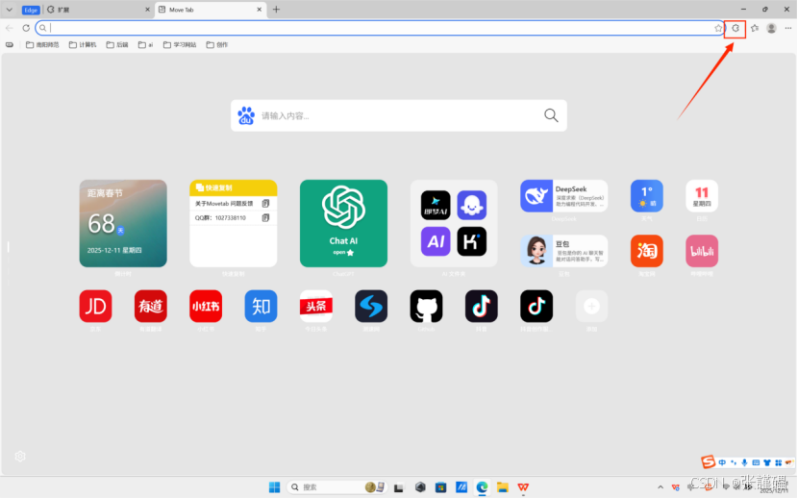Open the JD shopping shortcut icon
The height and width of the screenshot is (498, 798).
tap(96, 307)
